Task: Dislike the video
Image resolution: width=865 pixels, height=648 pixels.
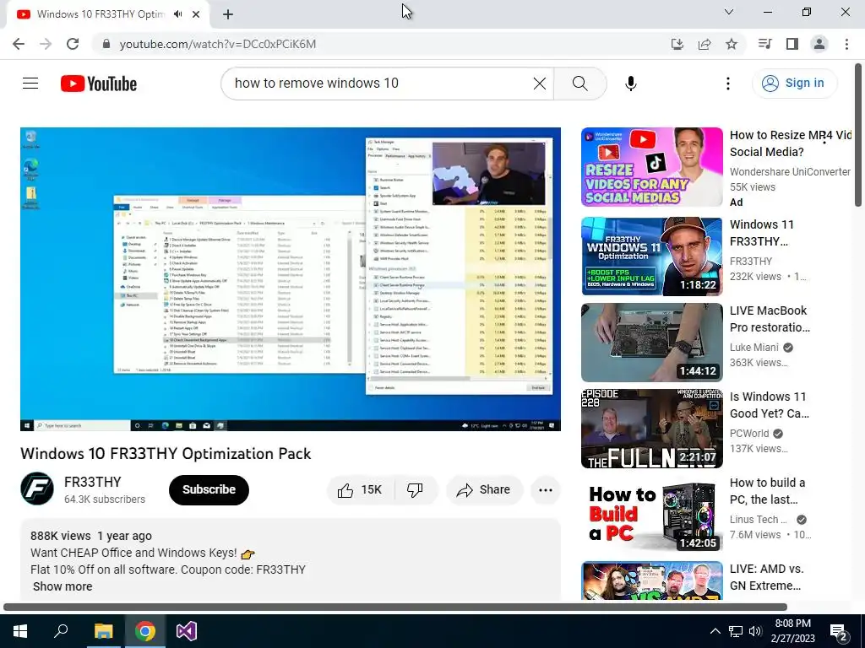Action: coord(415,490)
